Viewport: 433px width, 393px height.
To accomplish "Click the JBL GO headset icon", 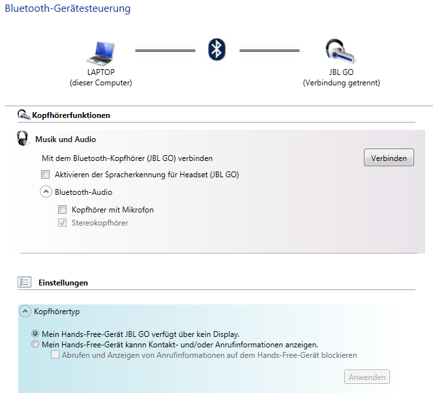I will tap(341, 51).
